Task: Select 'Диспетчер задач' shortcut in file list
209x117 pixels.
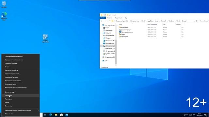Action: click(x=125, y=30)
